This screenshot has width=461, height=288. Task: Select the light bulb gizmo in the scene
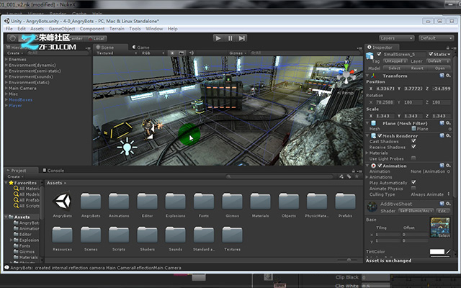(x=127, y=146)
